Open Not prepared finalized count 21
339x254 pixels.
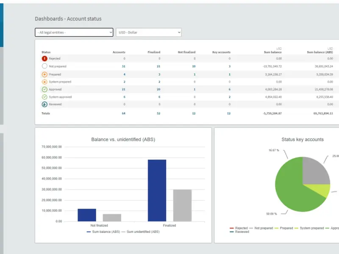158,66
